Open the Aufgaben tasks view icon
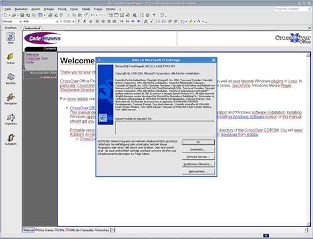This screenshot has width=313, height=239. (x=11, y=139)
